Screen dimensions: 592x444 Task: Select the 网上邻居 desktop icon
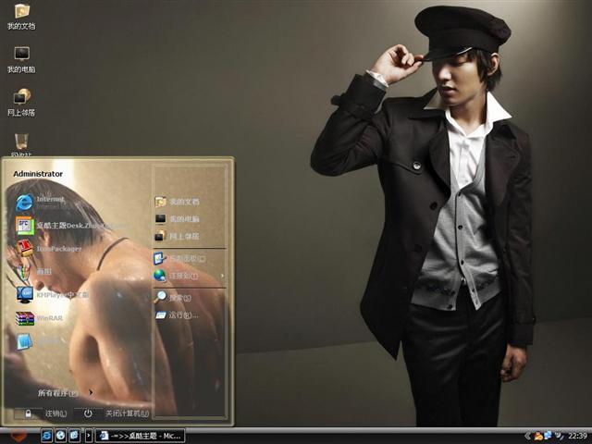(x=21, y=103)
